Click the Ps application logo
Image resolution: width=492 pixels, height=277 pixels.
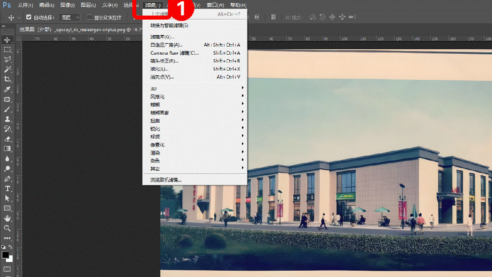pyautogui.click(x=6, y=5)
